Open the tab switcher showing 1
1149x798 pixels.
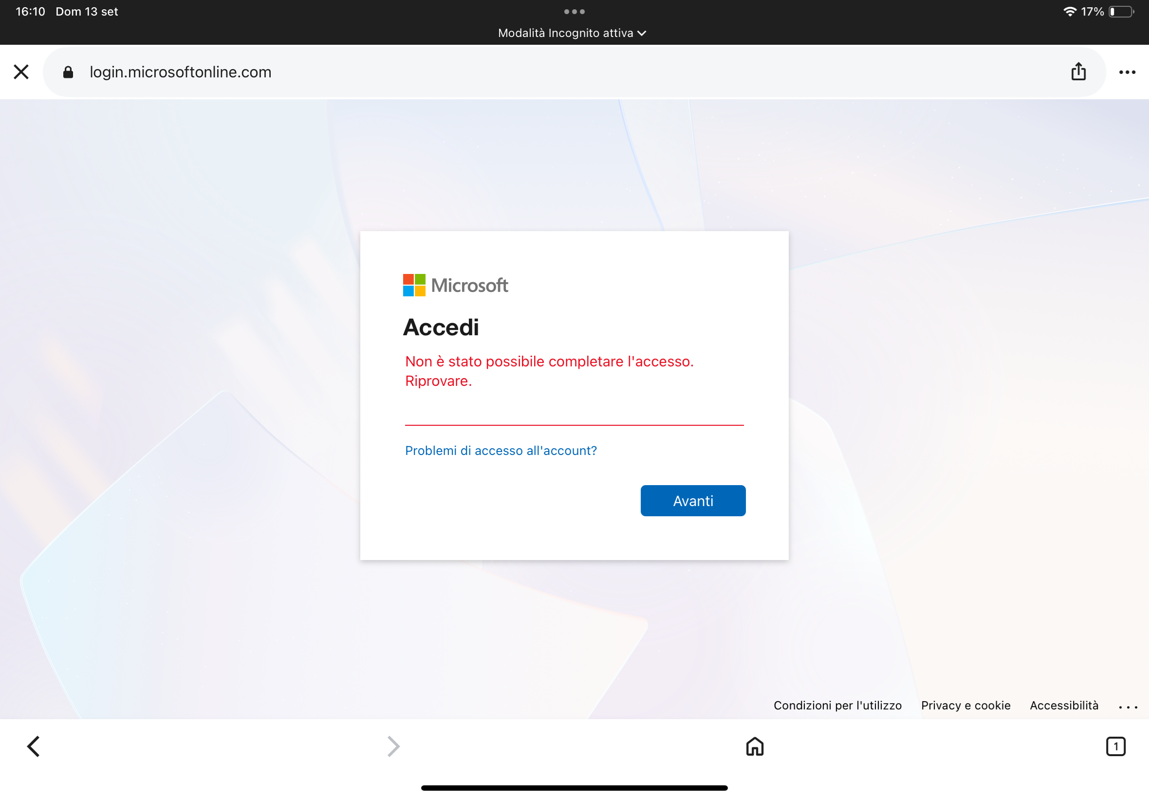point(1115,746)
